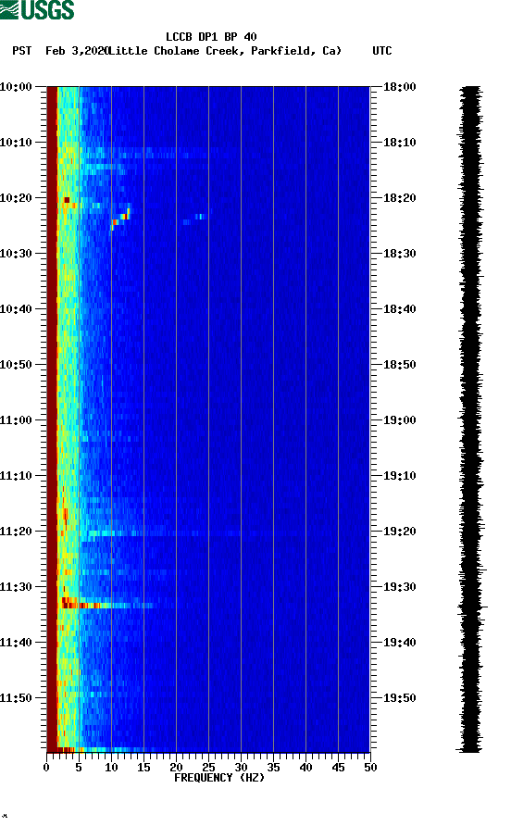Click the USGS logo

(37, 9)
